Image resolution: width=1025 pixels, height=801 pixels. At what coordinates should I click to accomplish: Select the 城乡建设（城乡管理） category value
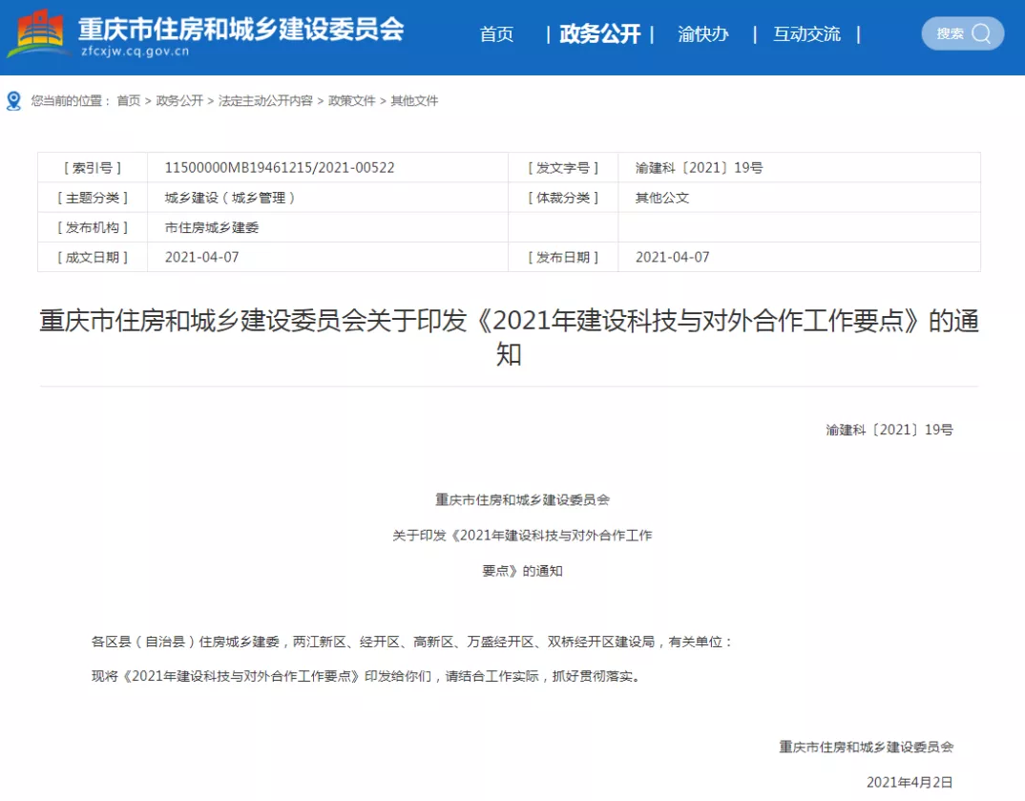coord(230,198)
